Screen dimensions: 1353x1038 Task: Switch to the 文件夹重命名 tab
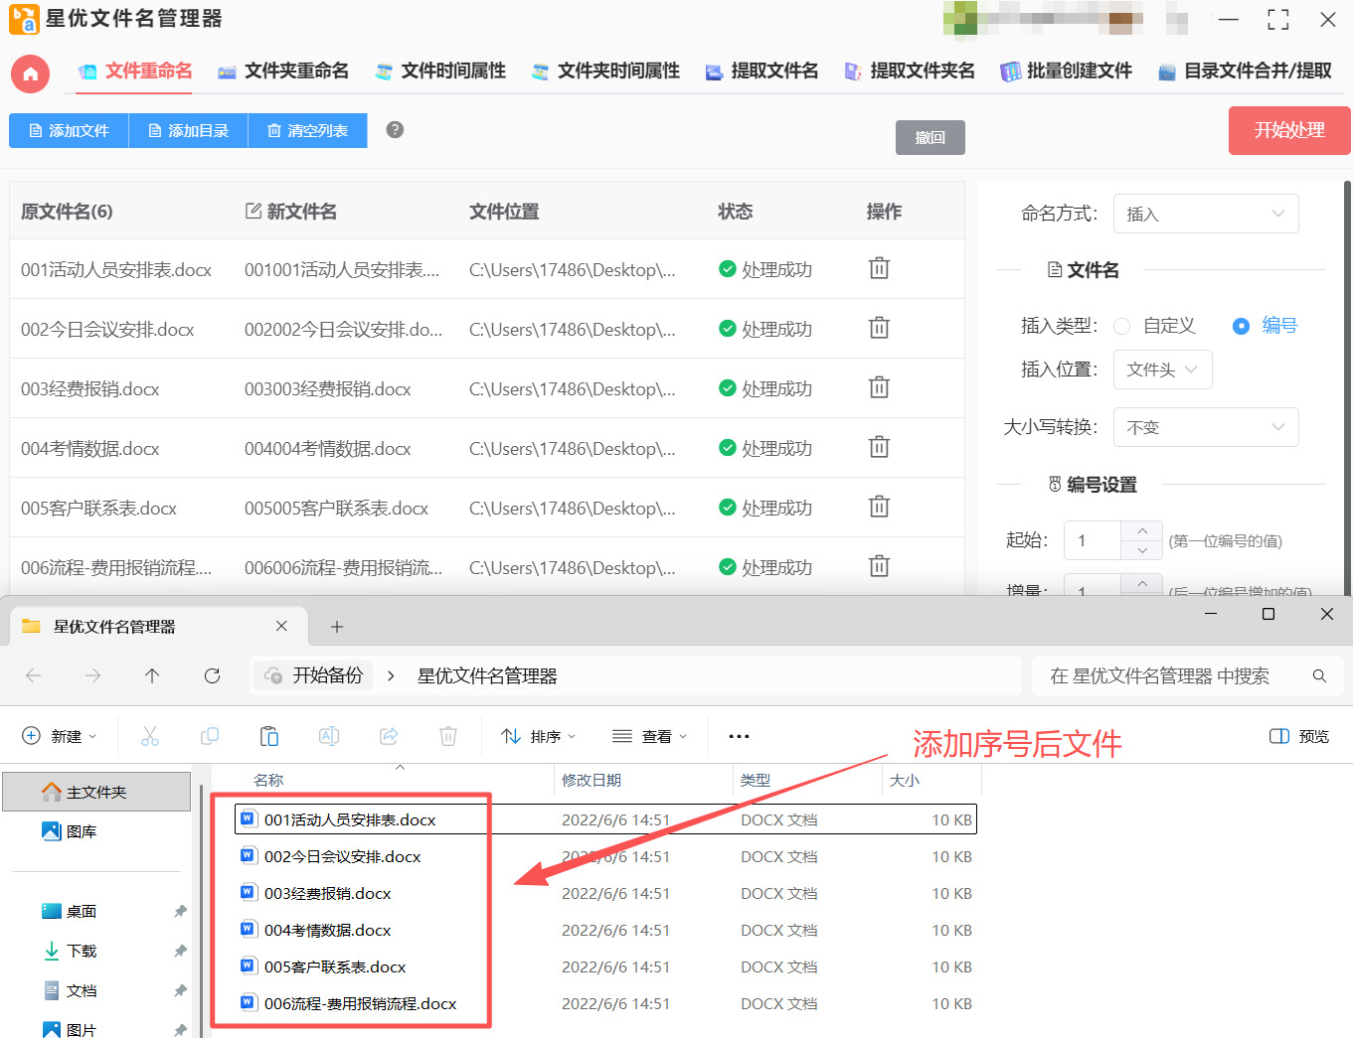pos(284,71)
